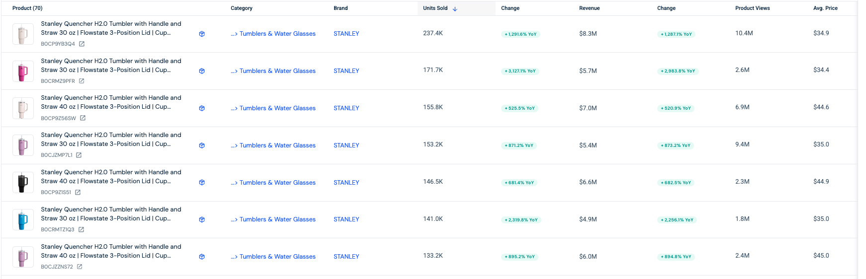Open external link icon beside B0CRMZ9PFR
This screenshot has width=866, height=279.
coord(82,81)
